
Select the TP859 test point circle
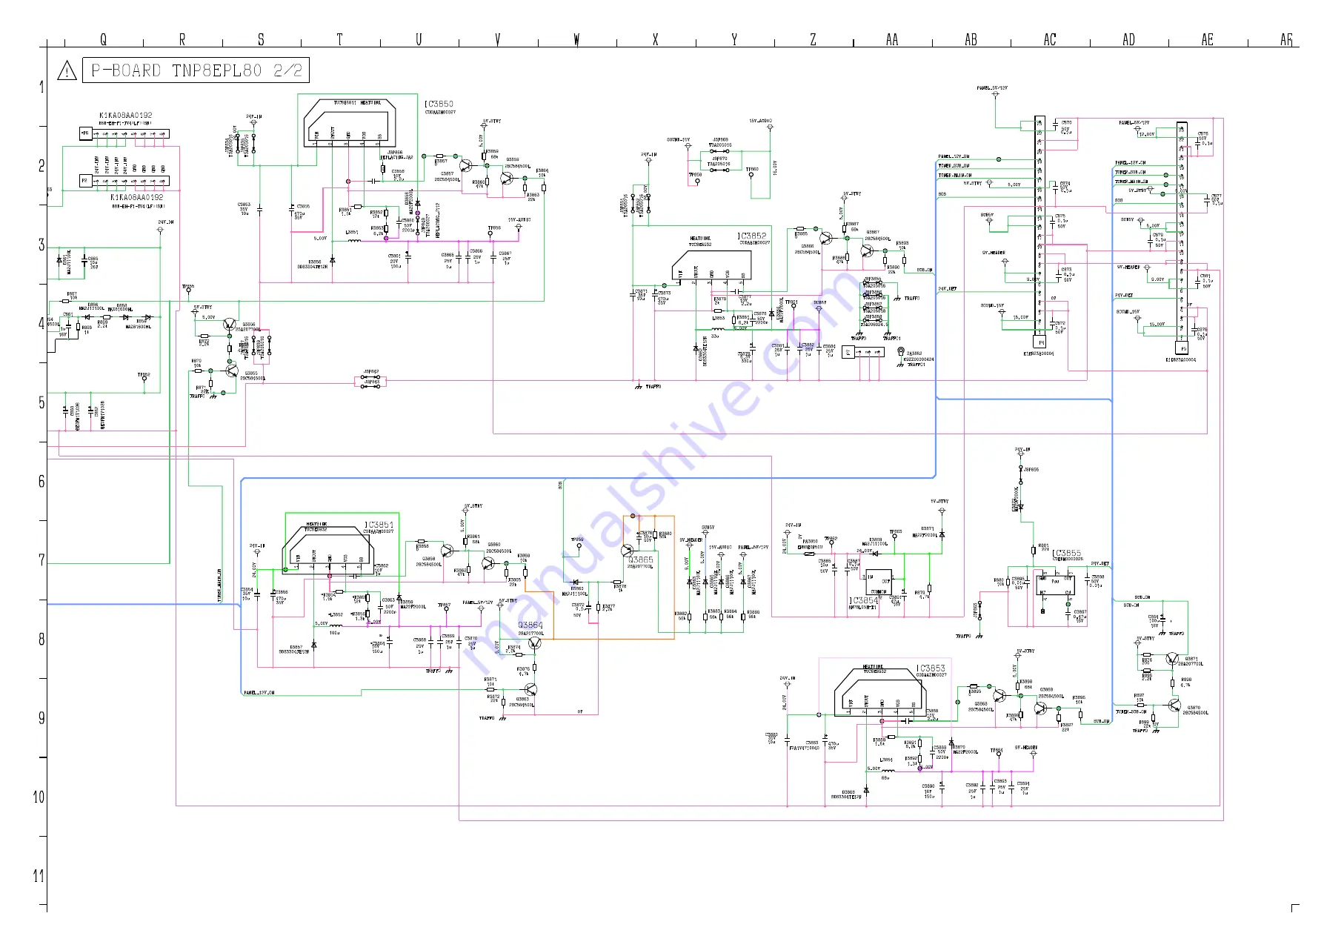pos(579,545)
